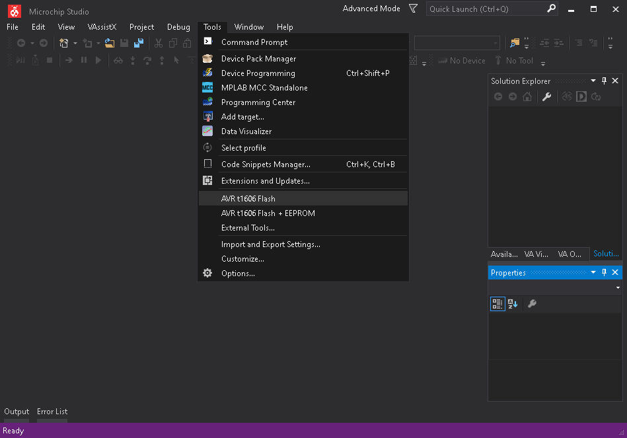
Task: Toggle pin on Solution Explorer panel
Action: coord(605,81)
